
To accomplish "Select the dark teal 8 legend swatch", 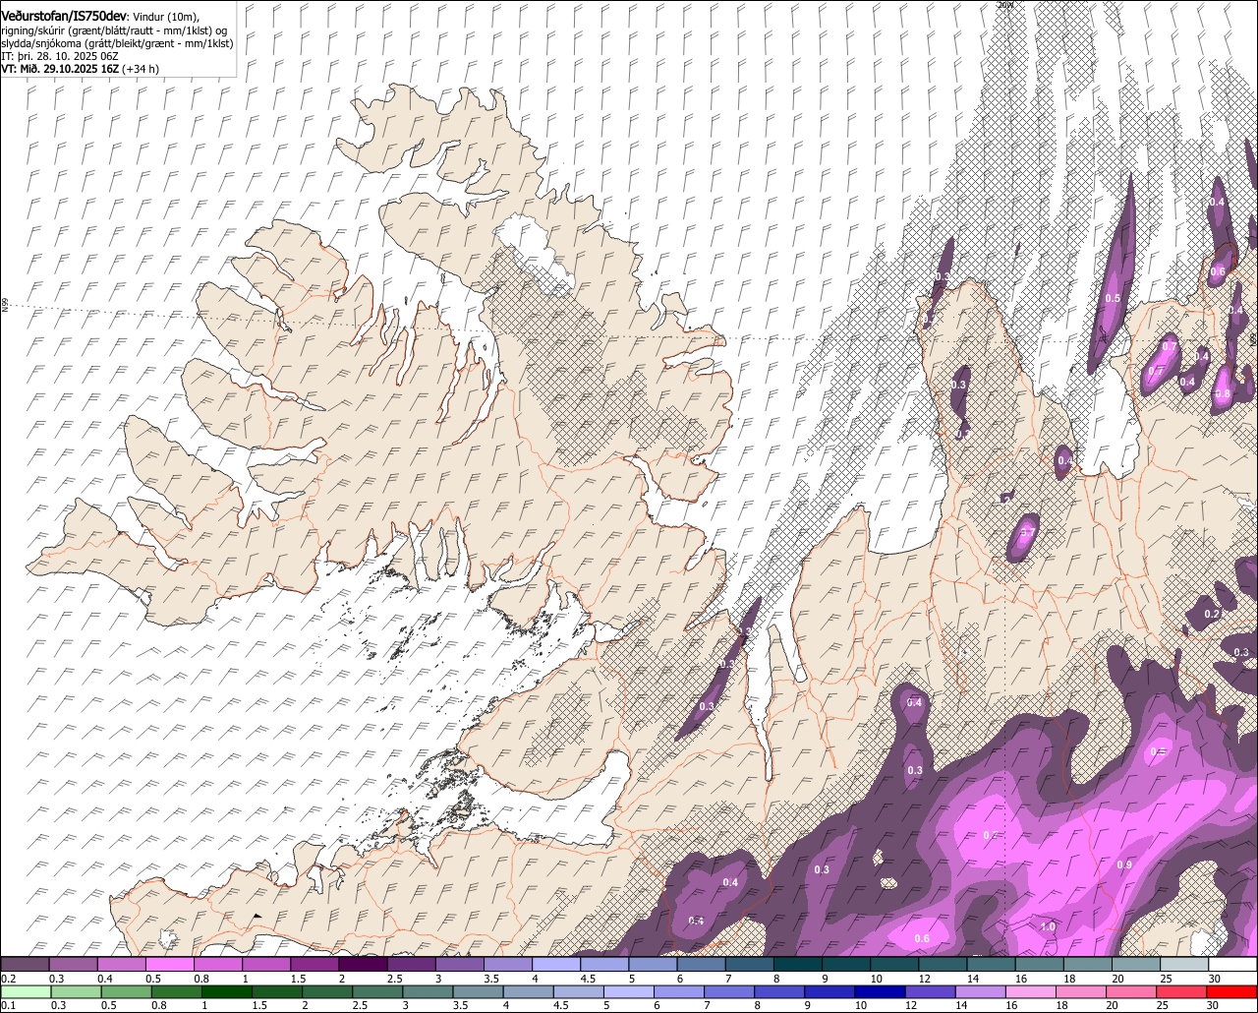I will click(x=798, y=964).
